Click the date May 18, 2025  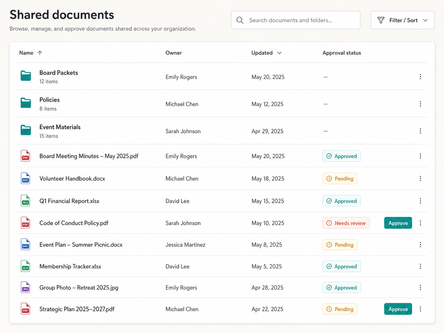tap(268, 178)
